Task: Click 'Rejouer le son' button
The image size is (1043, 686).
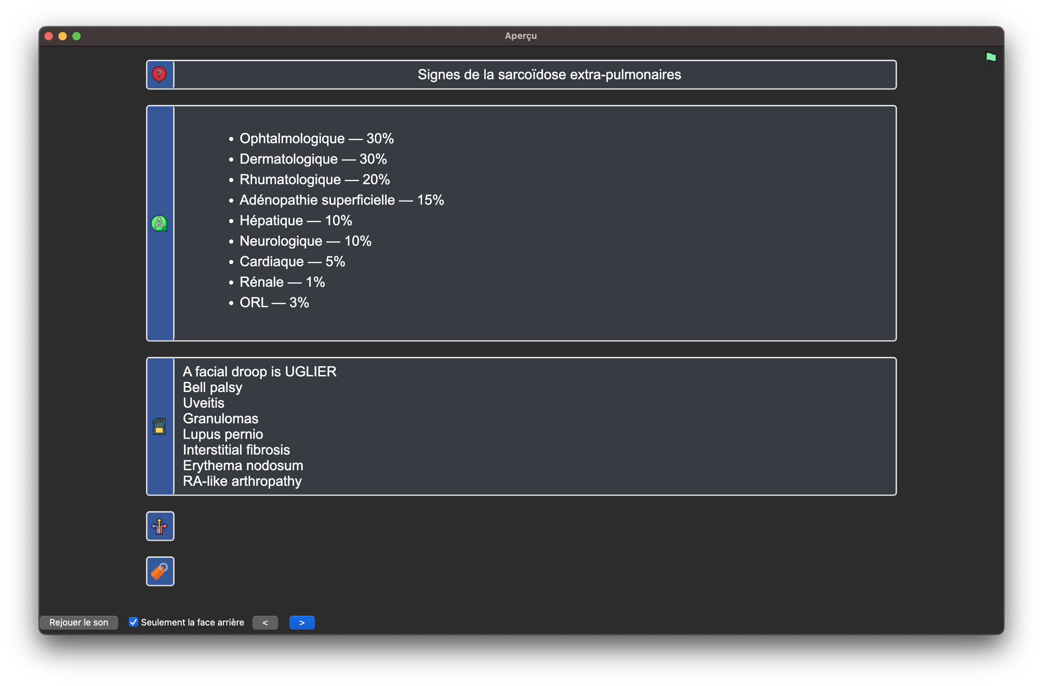Action: click(x=79, y=622)
